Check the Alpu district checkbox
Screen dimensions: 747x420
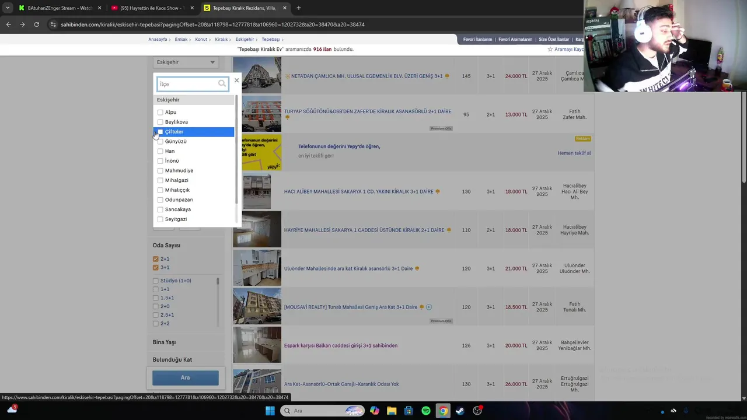click(160, 112)
